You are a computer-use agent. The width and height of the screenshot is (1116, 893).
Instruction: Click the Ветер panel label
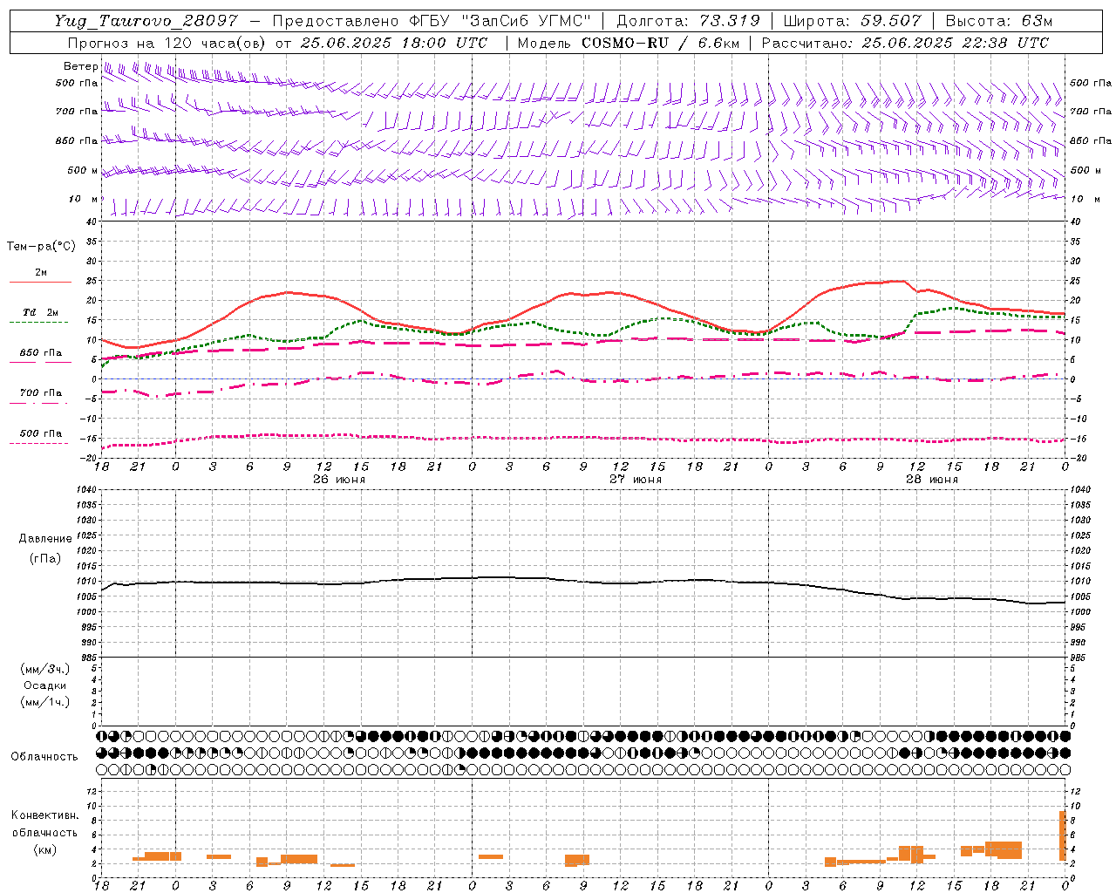coord(80,66)
